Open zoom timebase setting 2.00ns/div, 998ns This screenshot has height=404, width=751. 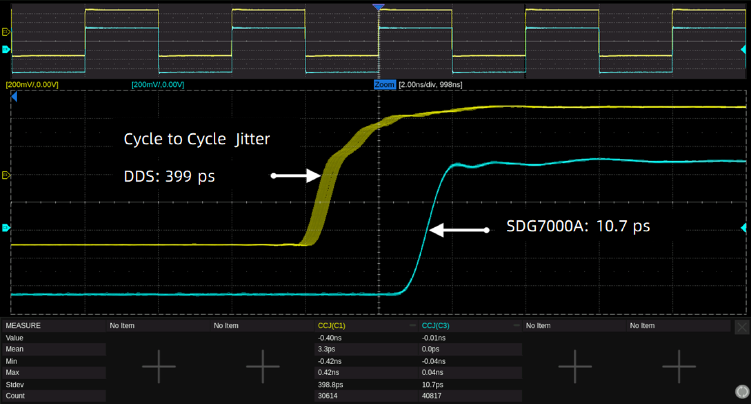pyautogui.click(x=430, y=84)
